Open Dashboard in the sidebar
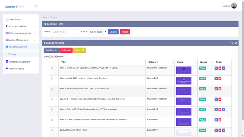Screen dimensions: 244x137 point(21,19)
